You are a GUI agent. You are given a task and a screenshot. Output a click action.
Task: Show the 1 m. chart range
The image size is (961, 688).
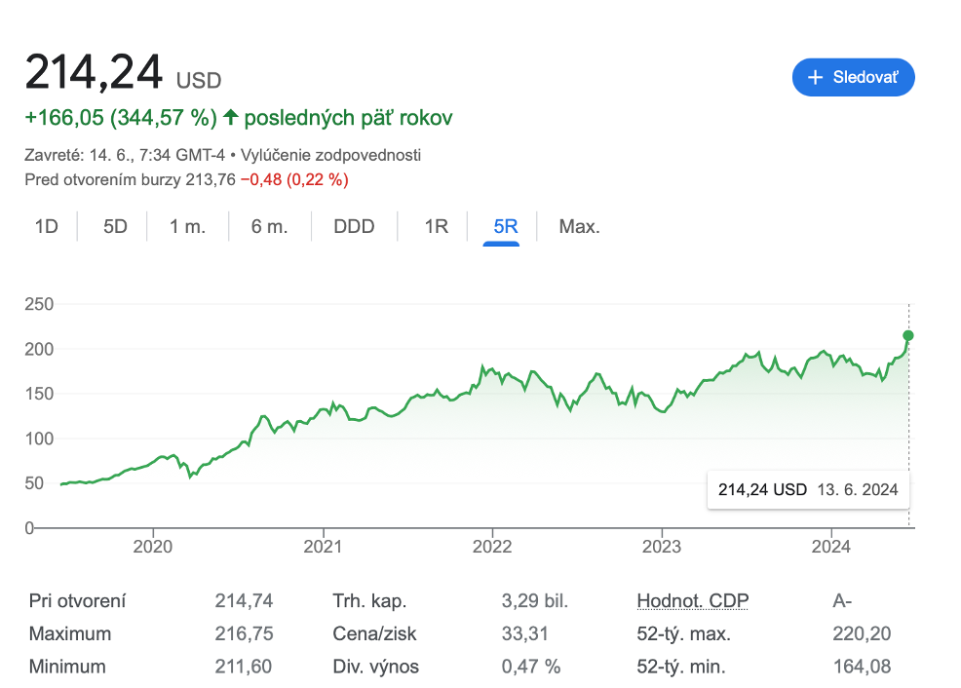click(x=187, y=227)
